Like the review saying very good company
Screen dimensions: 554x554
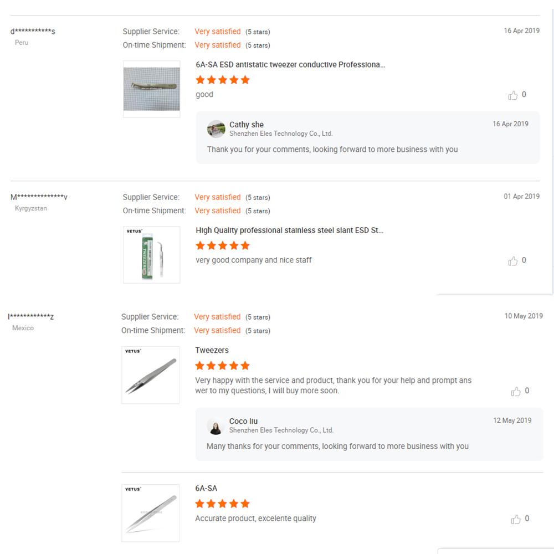[x=513, y=260]
